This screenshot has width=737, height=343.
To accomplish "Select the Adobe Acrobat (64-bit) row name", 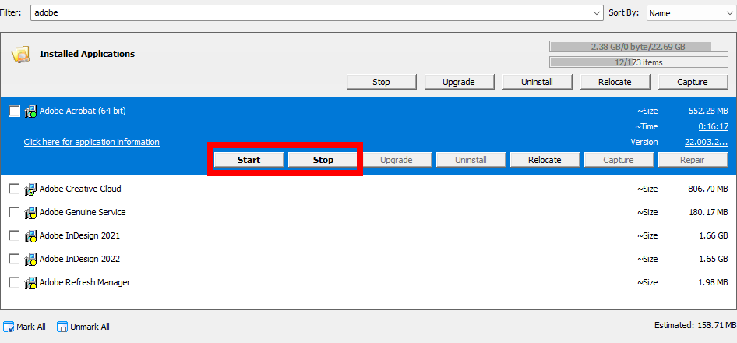I will (x=83, y=111).
